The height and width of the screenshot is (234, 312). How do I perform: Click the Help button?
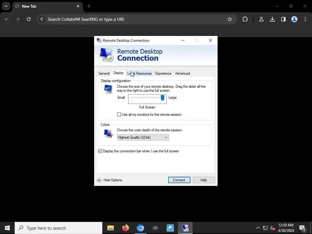[204, 180]
